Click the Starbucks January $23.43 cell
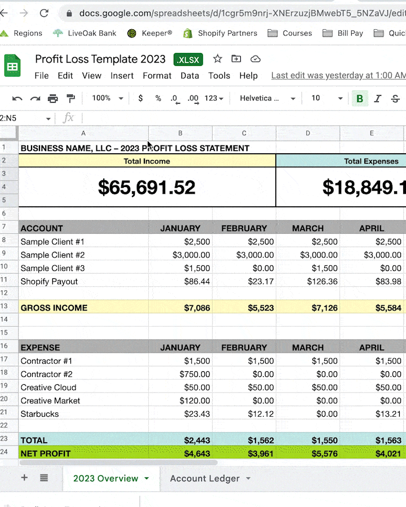The width and height of the screenshot is (406, 507). tap(180, 414)
